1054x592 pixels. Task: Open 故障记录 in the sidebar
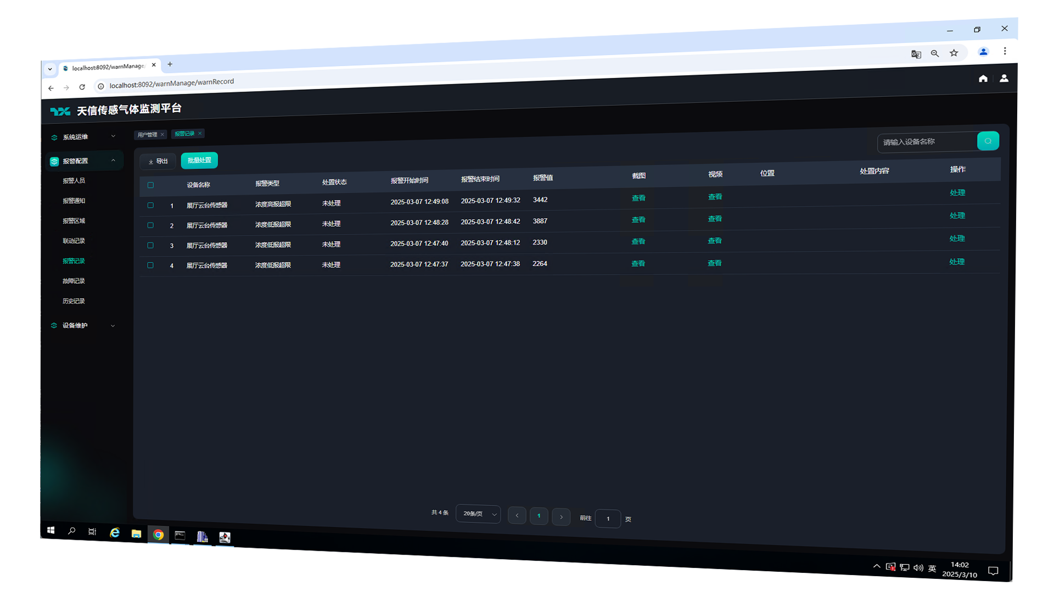74,281
